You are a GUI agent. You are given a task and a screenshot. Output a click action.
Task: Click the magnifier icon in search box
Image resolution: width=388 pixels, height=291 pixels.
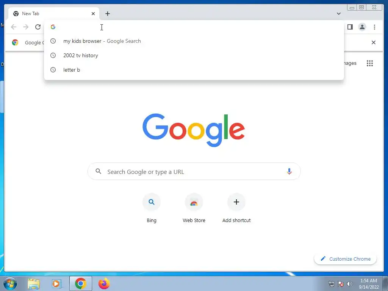(99, 171)
